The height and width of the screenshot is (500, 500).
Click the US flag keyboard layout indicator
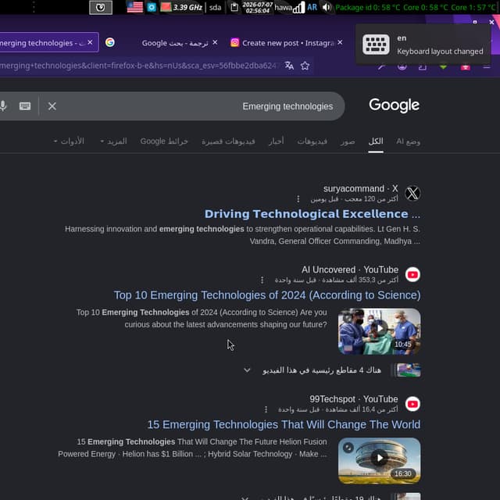pos(135,7)
